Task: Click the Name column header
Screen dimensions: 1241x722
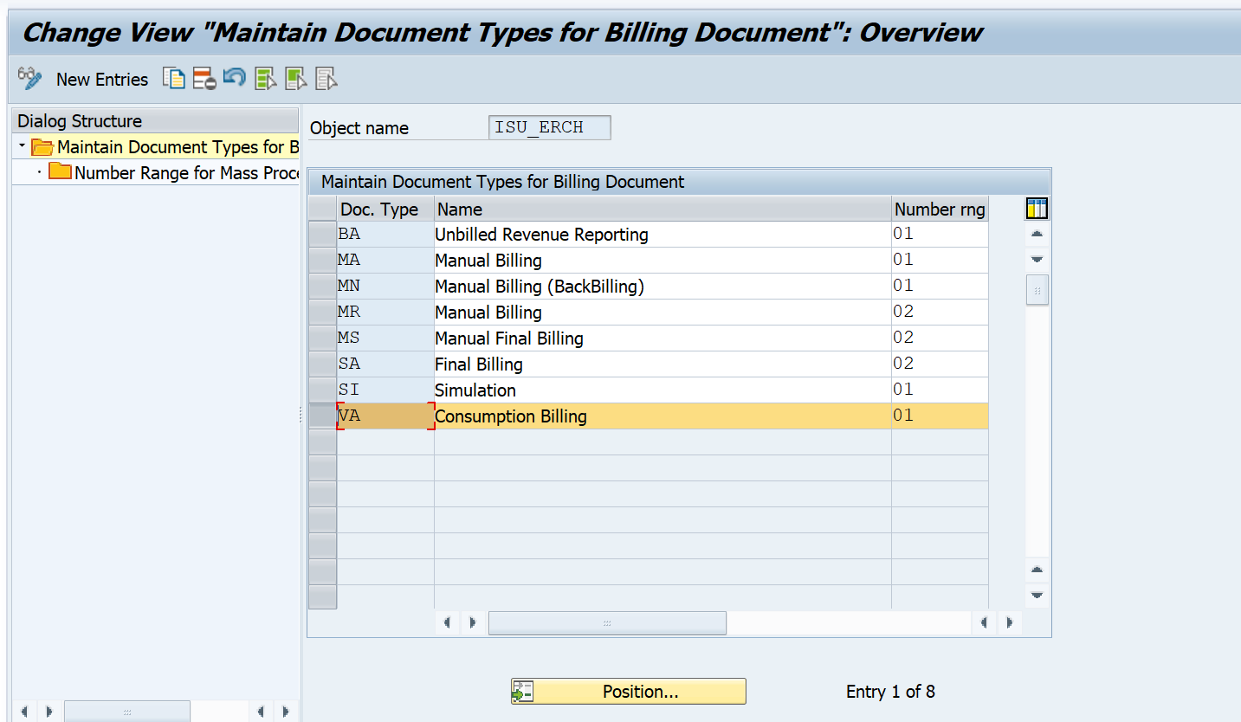Action: (663, 209)
